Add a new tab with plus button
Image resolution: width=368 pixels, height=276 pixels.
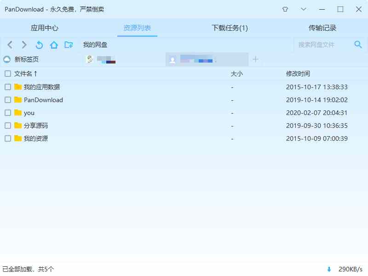pos(256,59)
